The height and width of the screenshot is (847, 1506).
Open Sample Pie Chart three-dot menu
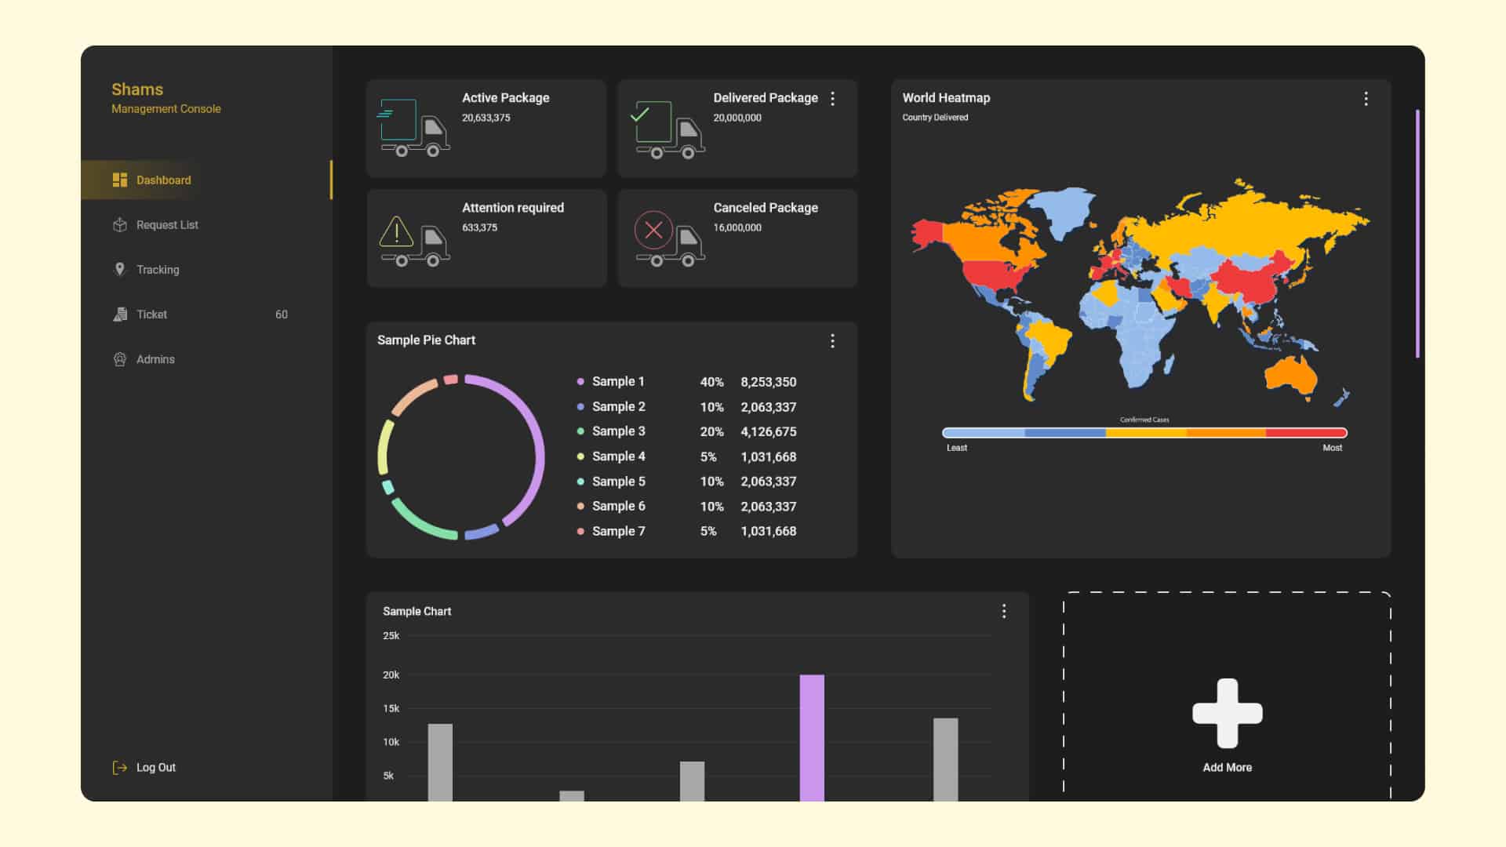(x=832, y=341)
